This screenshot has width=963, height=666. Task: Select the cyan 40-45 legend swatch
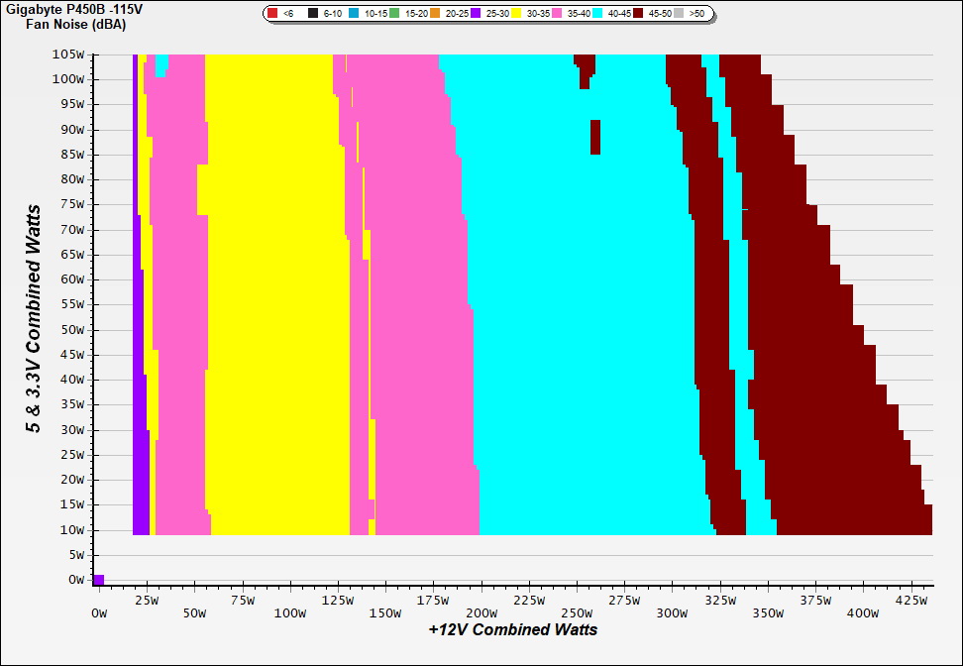596,14
